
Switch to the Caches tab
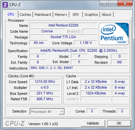(25, 15)
